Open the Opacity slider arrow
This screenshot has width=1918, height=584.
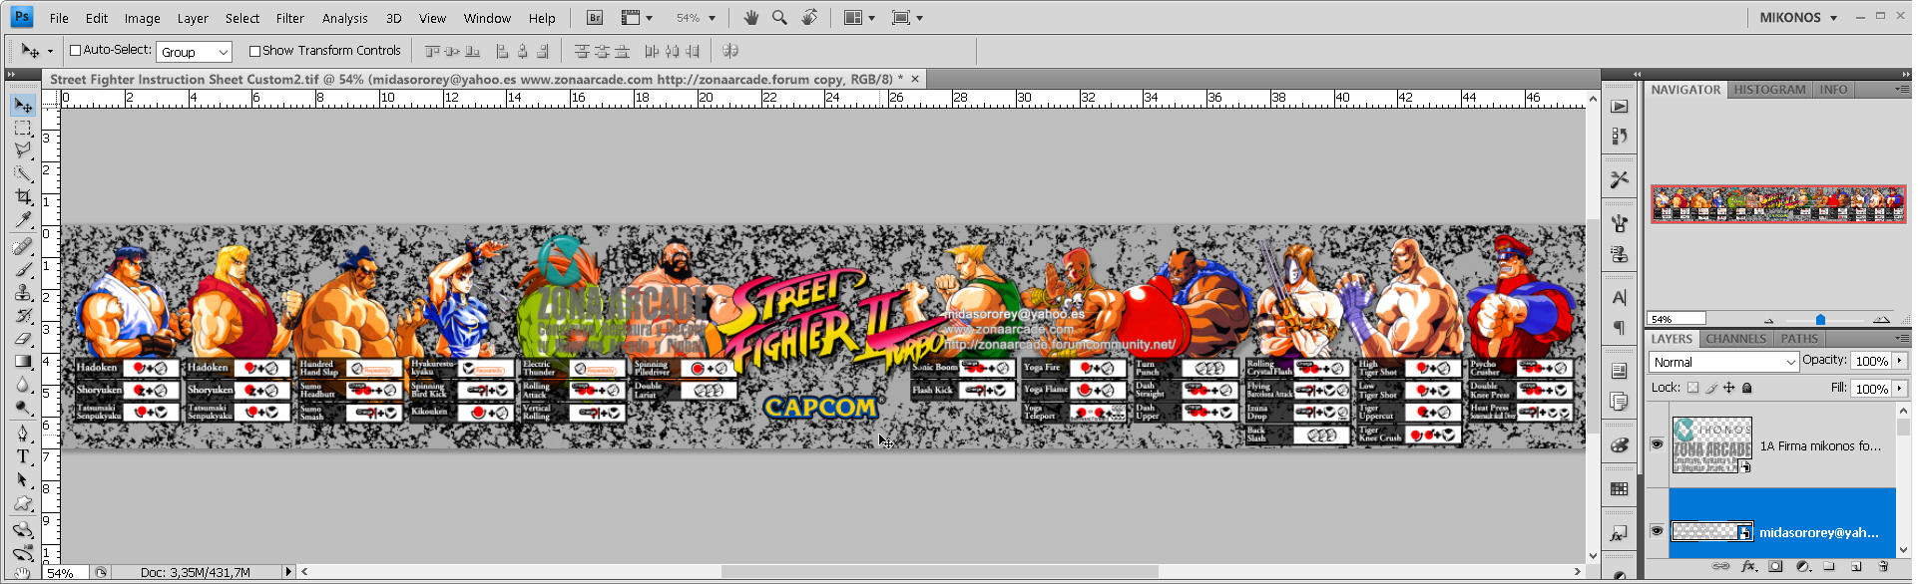click(1900, 361)
